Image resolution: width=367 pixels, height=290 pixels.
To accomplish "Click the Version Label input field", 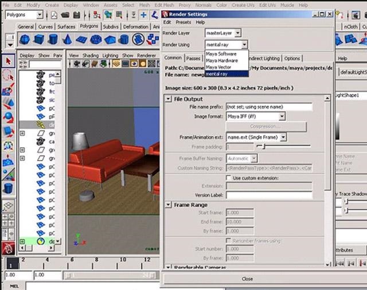I will pos(269,195).
